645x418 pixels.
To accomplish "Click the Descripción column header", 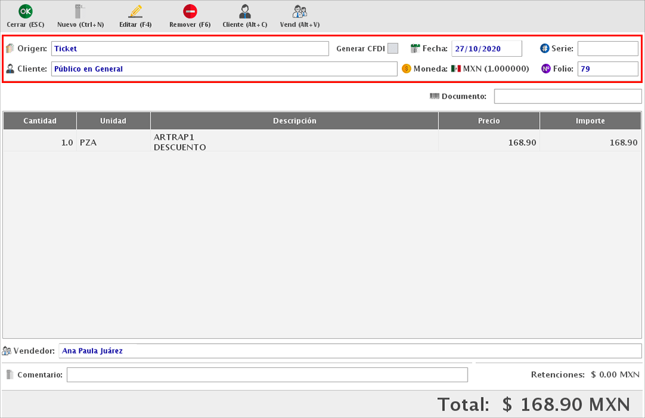I will 294,121.
